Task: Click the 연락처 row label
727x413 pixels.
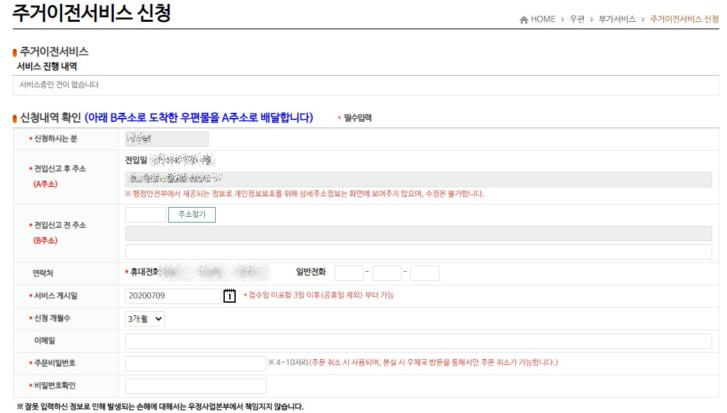Action: pyautogui.click(x=43, y=273)
